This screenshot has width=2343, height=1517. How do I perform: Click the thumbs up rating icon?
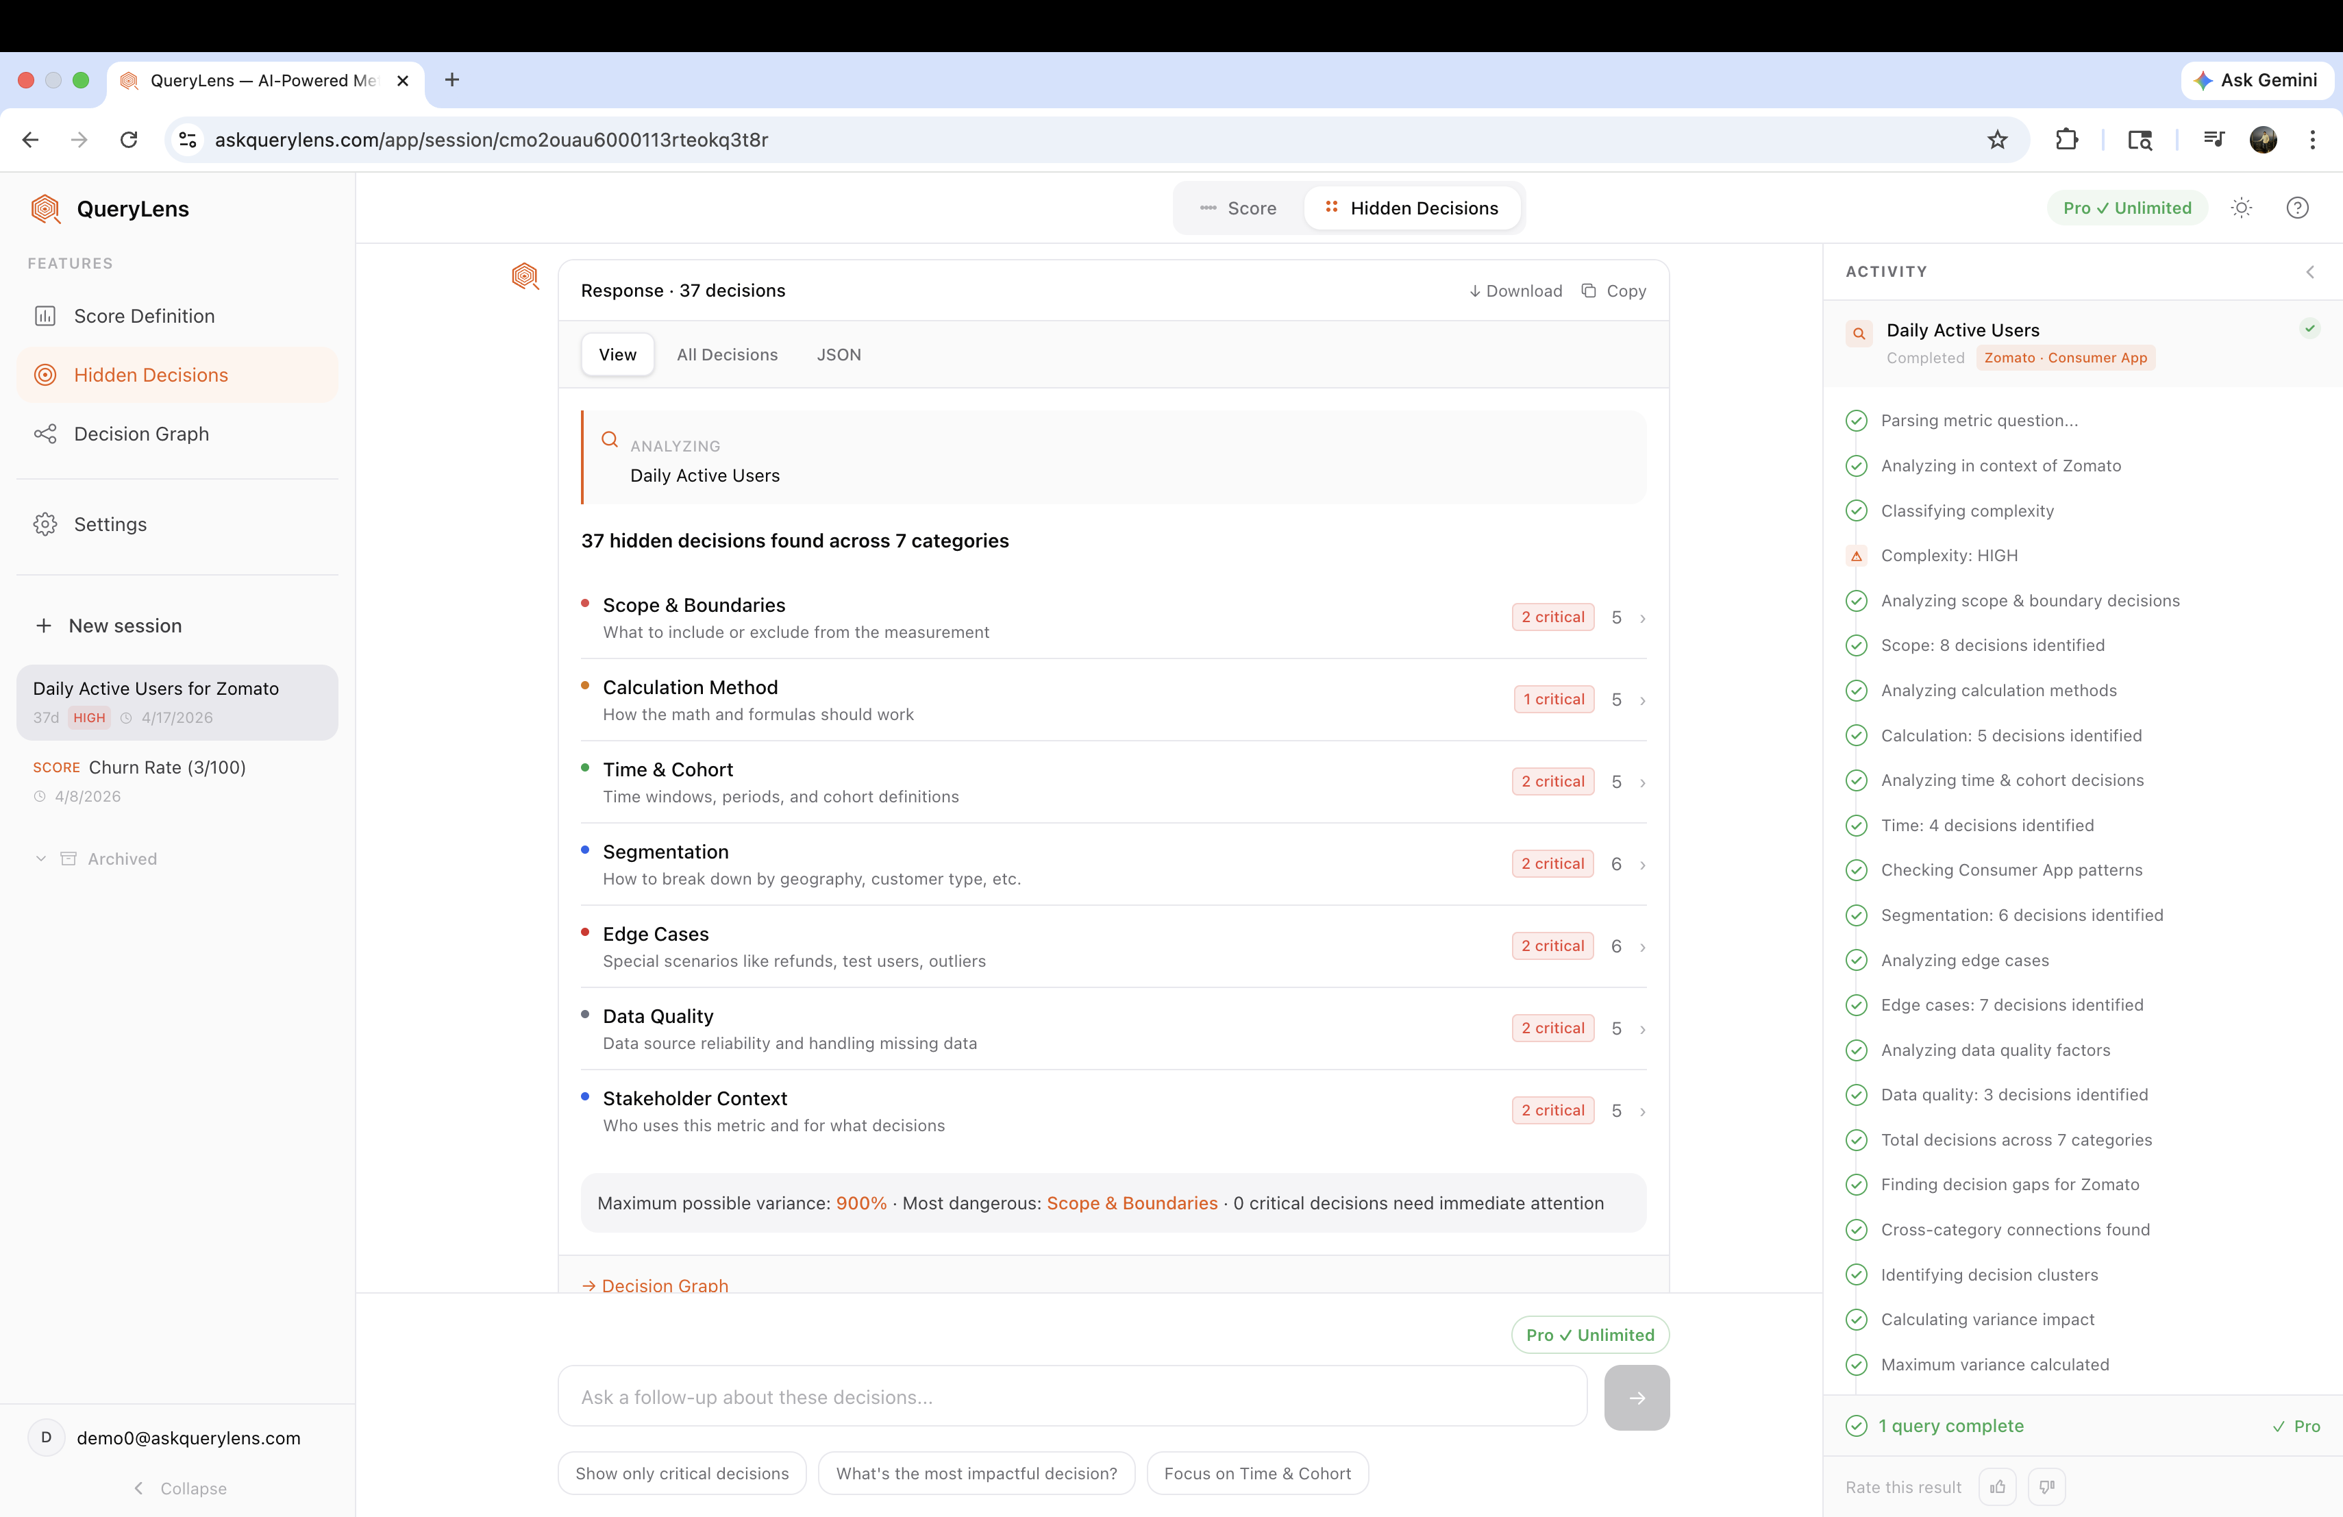1996,1486
